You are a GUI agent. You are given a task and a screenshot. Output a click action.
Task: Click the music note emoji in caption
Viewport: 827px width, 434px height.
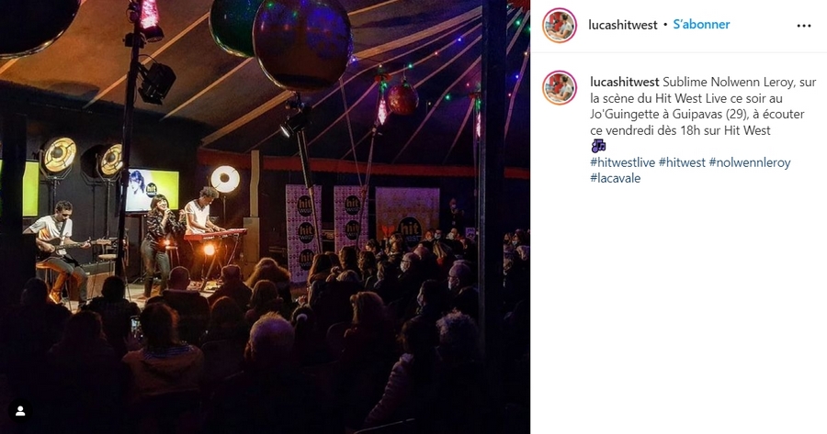click(598, 146)
